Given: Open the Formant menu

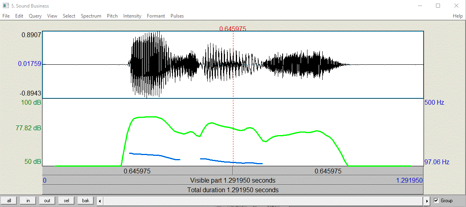Looking at the screenshot, I should point(156,16).
